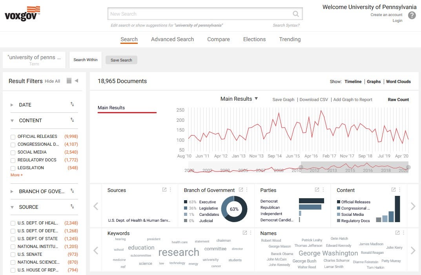421x275 pixels.
Task: Click the Search Within button
Action: pyautogui.click(x=86, y=60)
